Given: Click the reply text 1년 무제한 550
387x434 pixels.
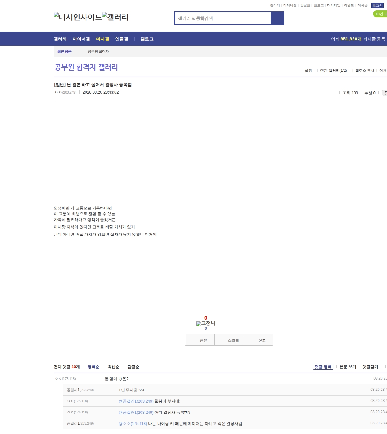Looking at the screenshot, I should [x=132, y=390].
